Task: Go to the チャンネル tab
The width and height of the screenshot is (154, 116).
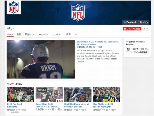Action: [43, 34]
